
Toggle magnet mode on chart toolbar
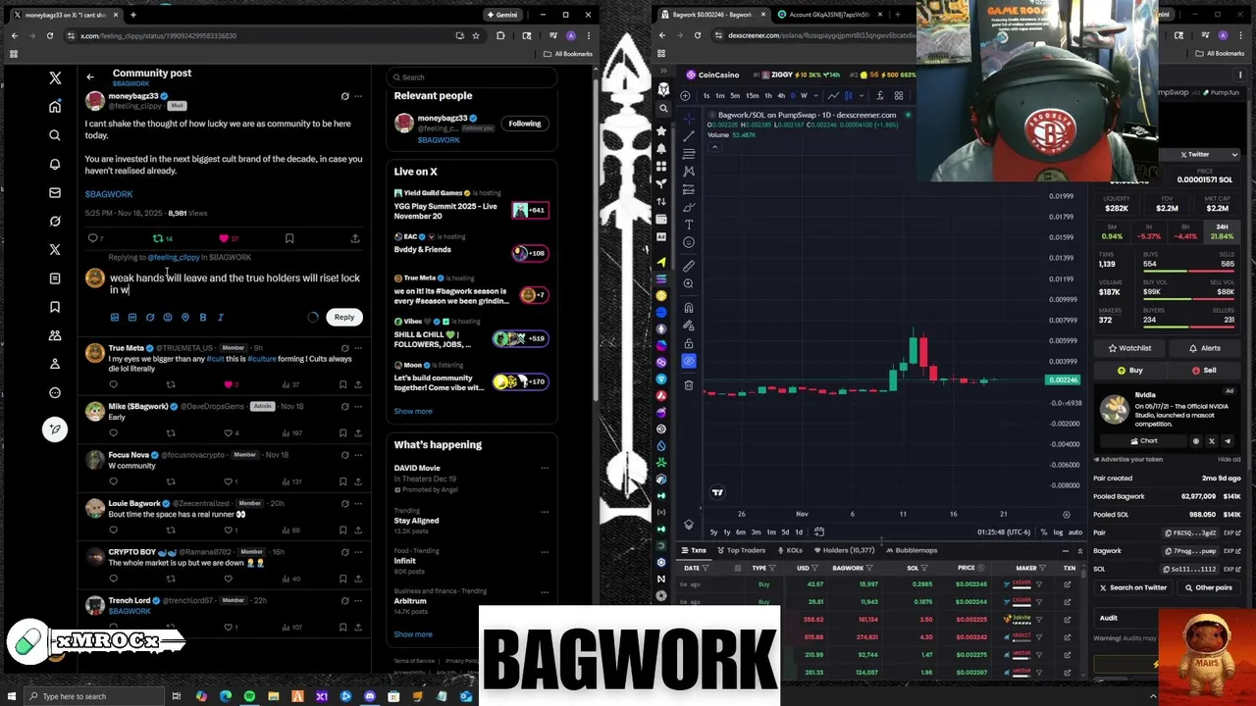tap(689, 308)
